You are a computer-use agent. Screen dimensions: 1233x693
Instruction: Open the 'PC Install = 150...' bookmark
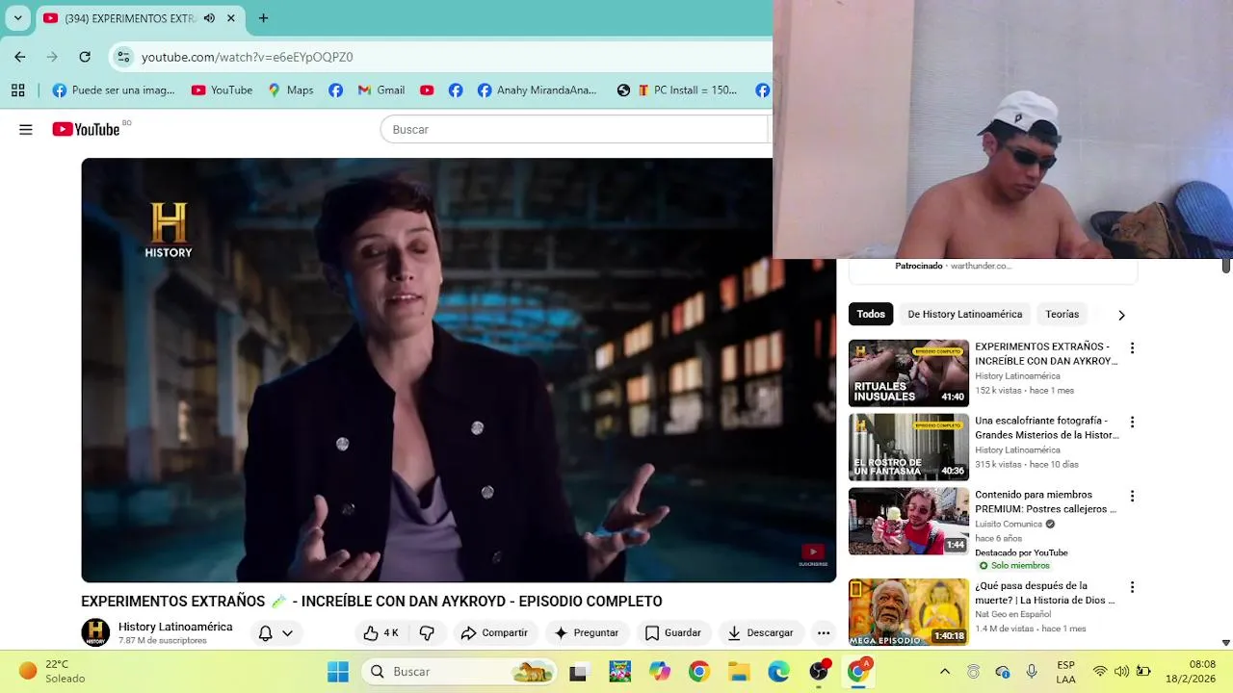687,90
